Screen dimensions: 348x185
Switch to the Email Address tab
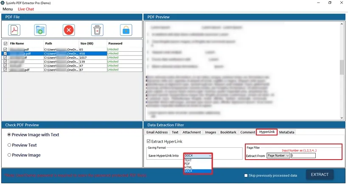click(x=157, y=132)
